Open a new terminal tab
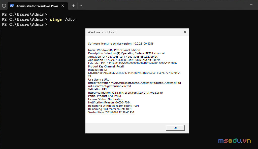This screenshot has height=149, width=258. point(73,6)
